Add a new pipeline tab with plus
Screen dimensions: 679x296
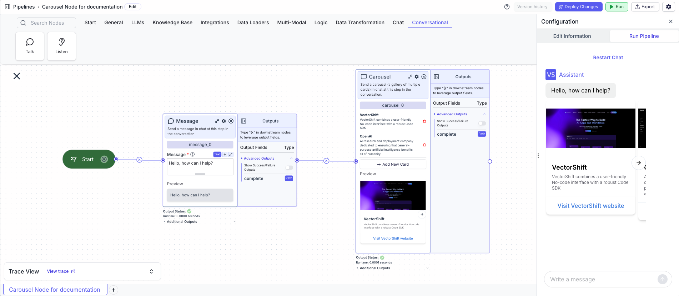114,290
